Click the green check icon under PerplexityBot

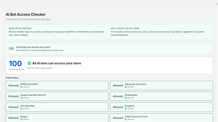(126, 98)
